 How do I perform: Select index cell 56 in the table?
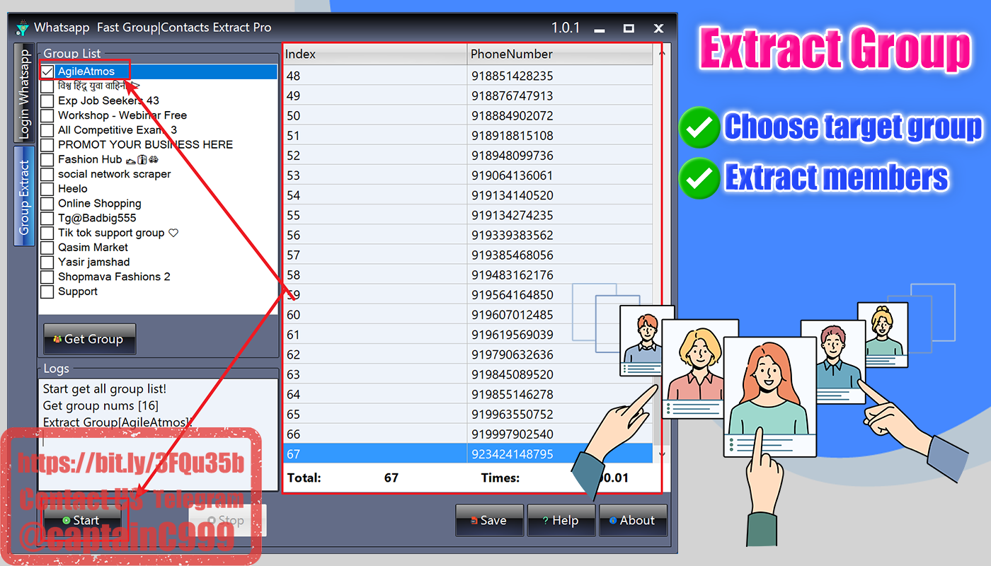375,235
